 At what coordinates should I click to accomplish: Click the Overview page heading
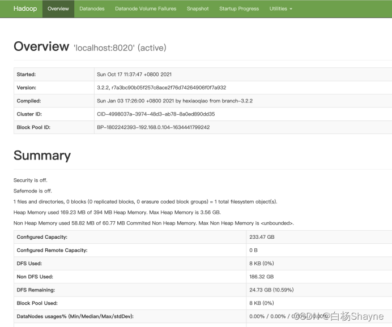pos(41,46)
